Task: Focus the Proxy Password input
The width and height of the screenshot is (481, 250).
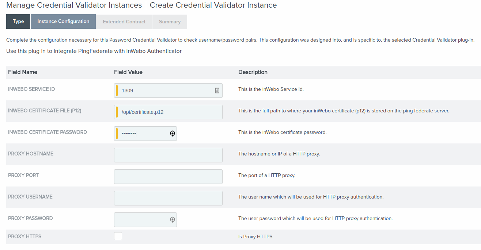Action: 141,220
